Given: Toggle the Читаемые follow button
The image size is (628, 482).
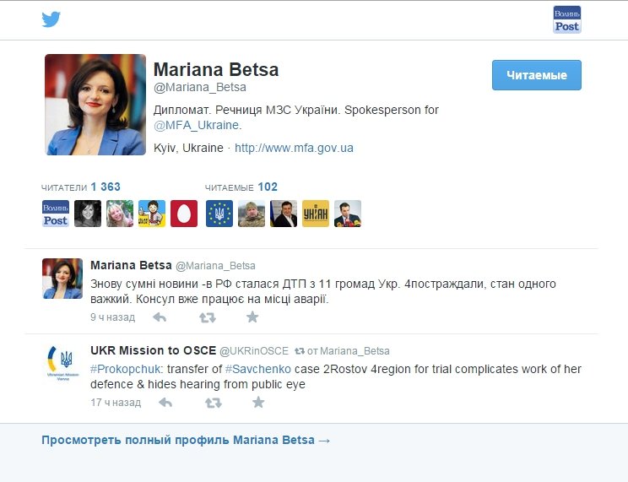Looking at the screenshot, I should [537, 75].
